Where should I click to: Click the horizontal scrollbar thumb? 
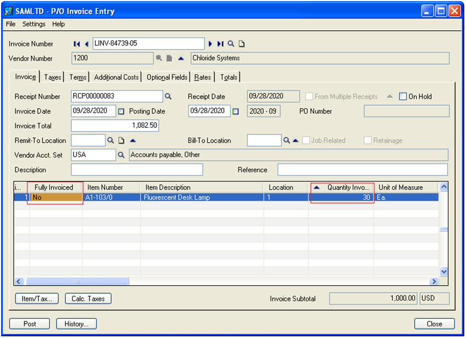[x=77, y=281]
